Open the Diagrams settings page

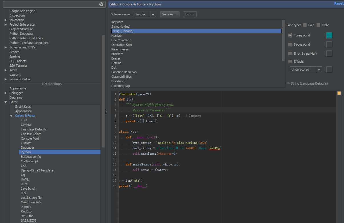point(16,97)
